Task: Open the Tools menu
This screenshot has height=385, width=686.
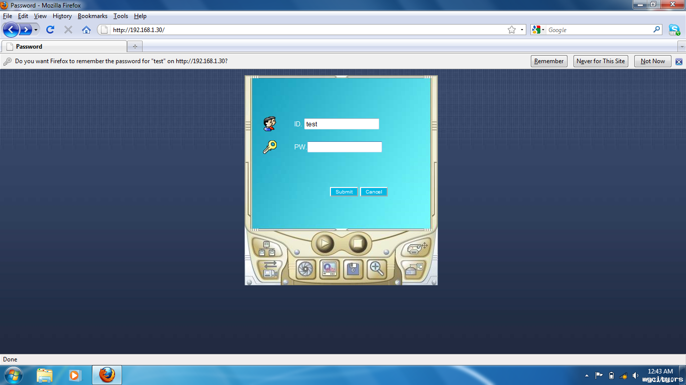Action: [121, 16]
